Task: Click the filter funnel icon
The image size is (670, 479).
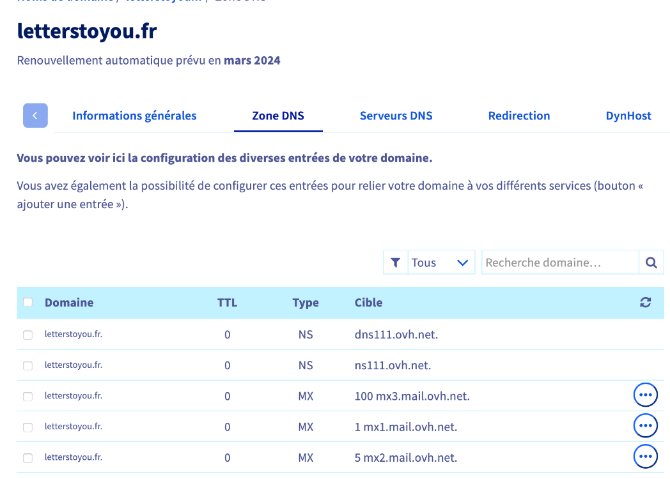Action: click(x=396, y=262)
